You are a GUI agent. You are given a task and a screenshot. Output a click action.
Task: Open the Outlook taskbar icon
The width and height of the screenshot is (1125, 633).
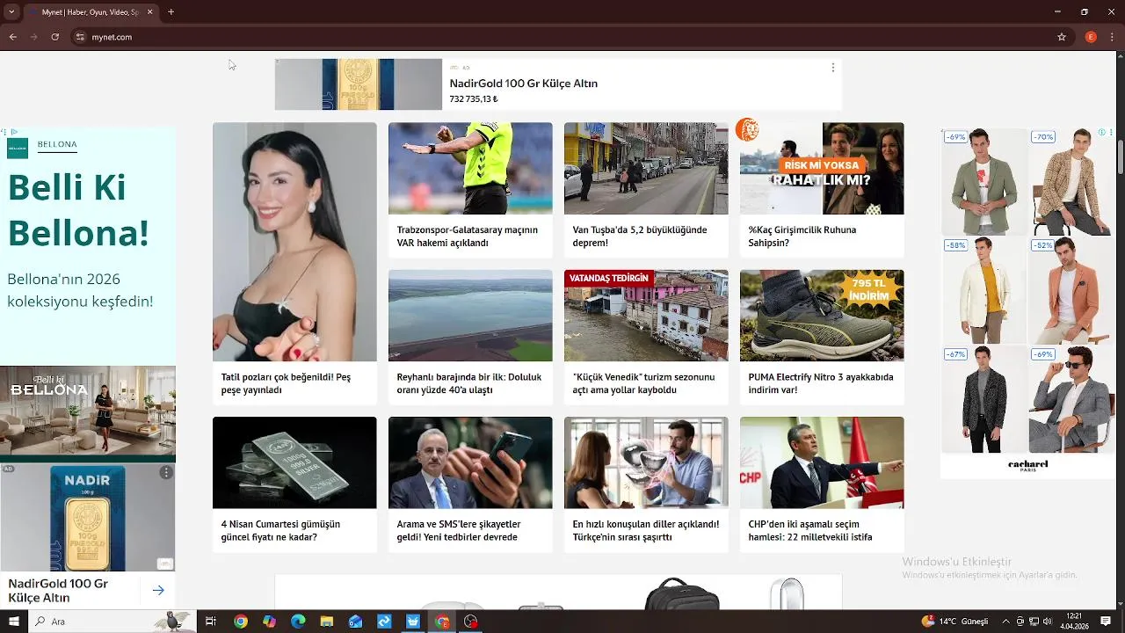[x=355, y=622]
